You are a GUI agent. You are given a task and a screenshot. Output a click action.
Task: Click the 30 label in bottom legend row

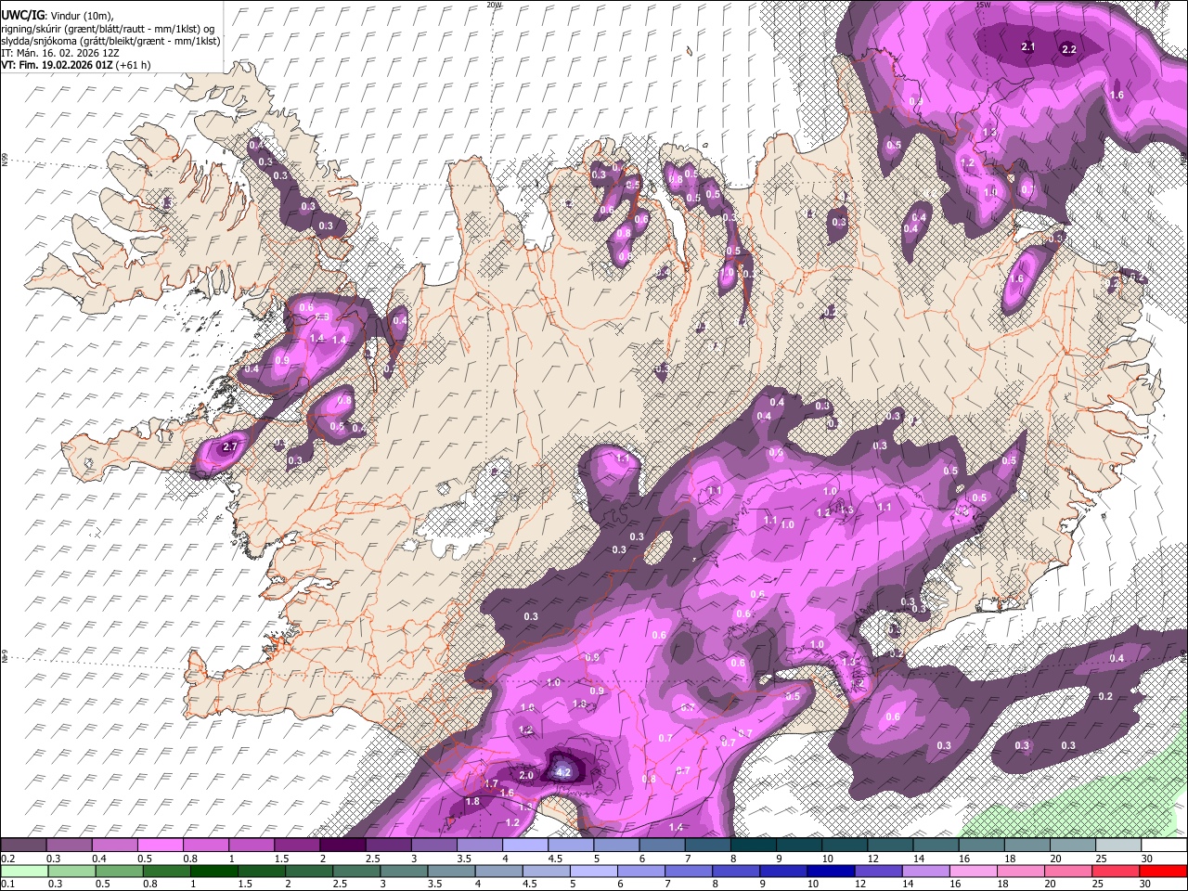[1144, 885]
